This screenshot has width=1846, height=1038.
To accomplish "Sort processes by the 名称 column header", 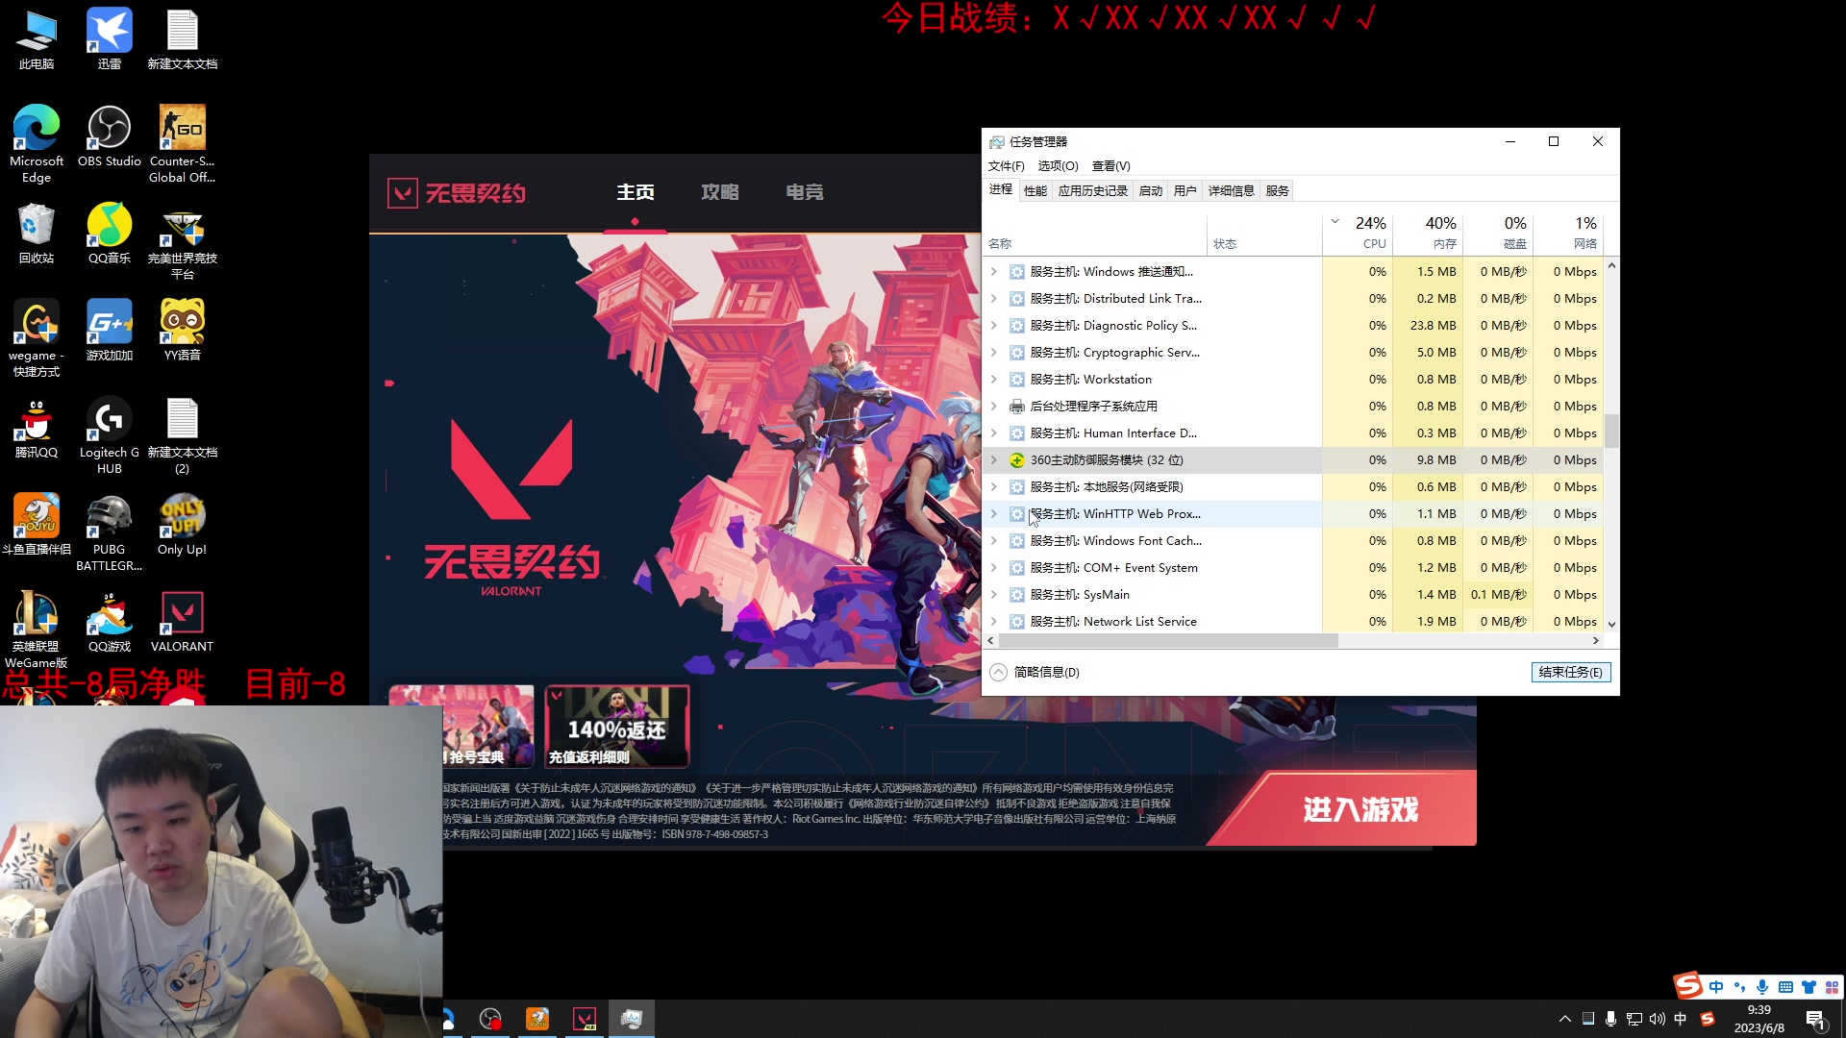I will click(1096, 233).
